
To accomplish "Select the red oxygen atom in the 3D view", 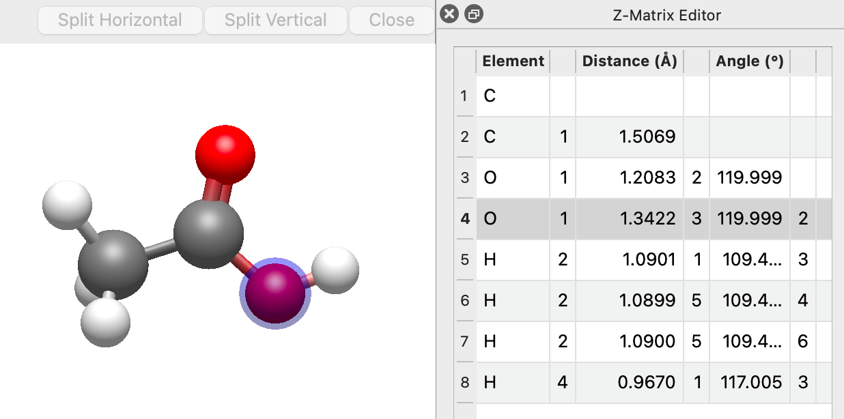I will point(225,154).
